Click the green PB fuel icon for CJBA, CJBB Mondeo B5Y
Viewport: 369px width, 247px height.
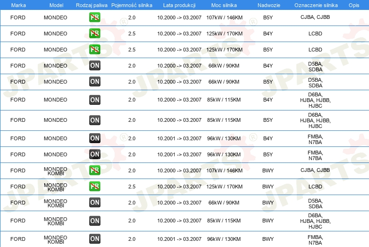coord(94,17)
